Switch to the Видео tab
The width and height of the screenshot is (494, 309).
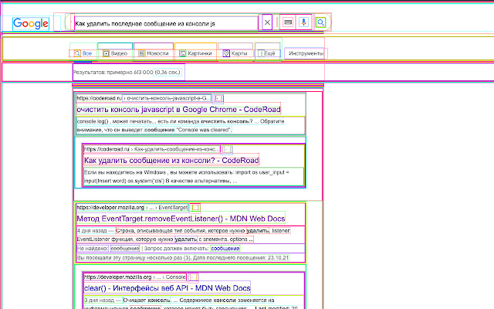tap(115, 53)
